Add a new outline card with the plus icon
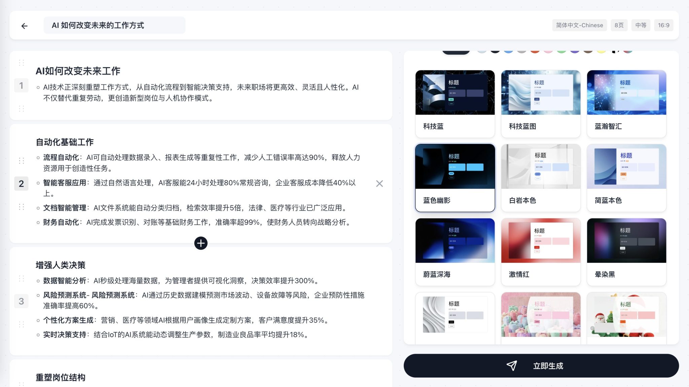The image size is (689, 387). pos(201,243)
